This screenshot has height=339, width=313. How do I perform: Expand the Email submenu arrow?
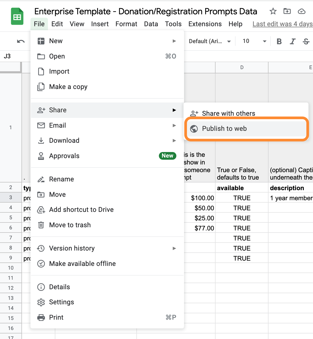(174, 126)
